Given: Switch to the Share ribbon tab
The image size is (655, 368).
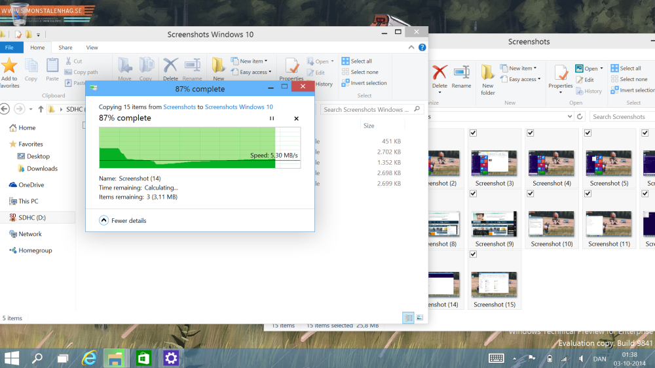Looking at the screenshot, I should tap(65, 48).
